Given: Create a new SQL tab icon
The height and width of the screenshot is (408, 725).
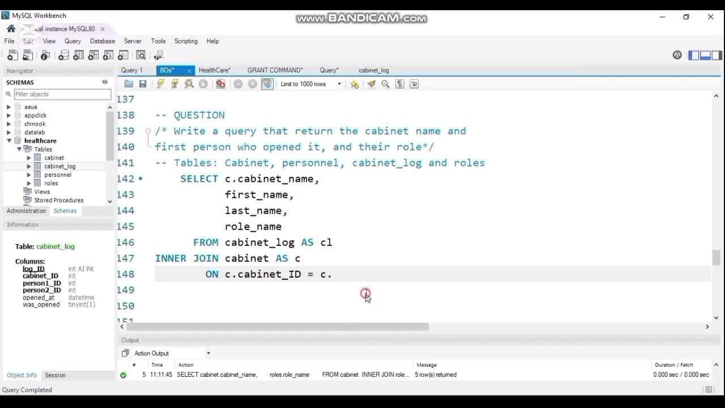Looking at the screenshot, I should [x=12, y=55].
